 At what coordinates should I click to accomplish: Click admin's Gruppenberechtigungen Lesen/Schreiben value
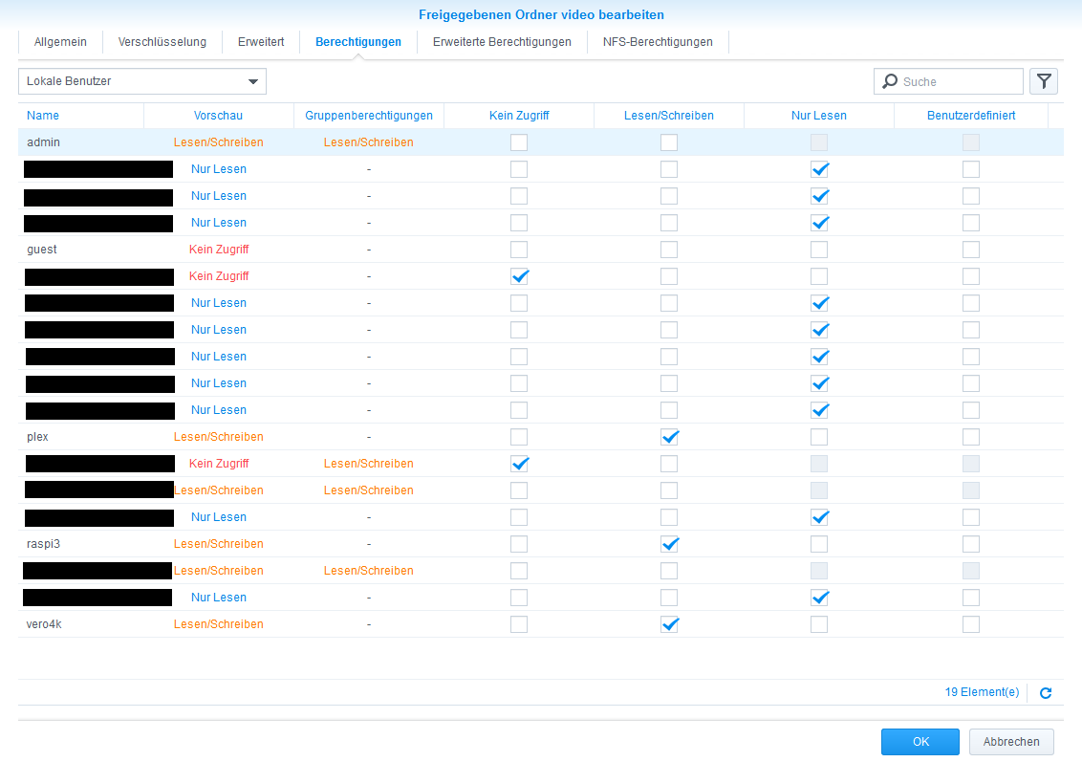point(369,142)
